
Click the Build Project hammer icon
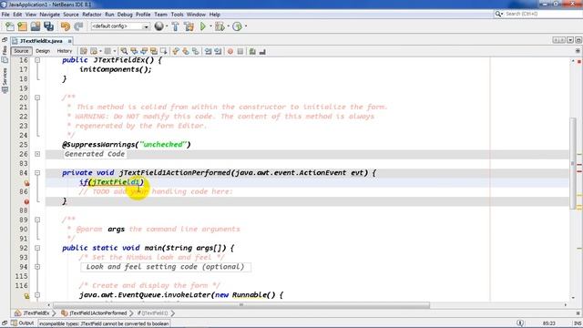click(x=175, y=26)
